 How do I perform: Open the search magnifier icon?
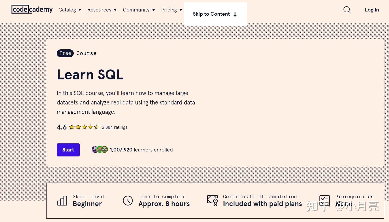347,10
